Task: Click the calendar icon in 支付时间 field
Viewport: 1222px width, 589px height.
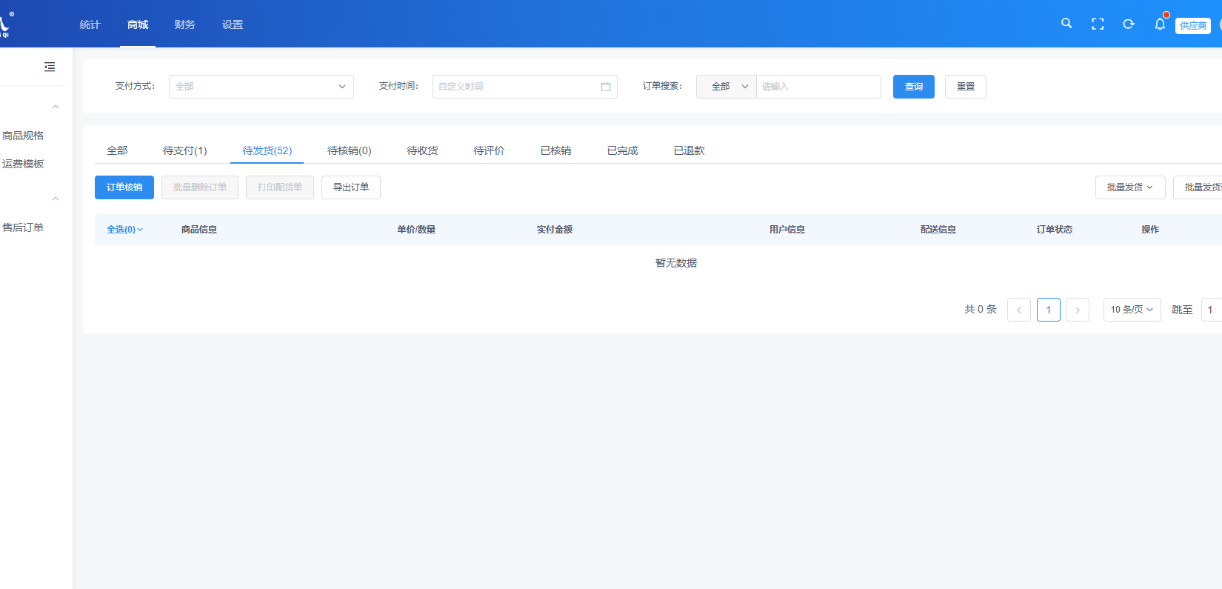Action: point(606,87)
